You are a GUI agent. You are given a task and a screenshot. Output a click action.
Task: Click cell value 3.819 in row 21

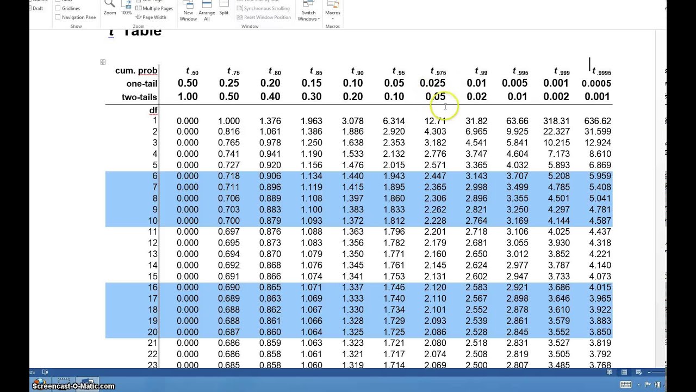600,343
